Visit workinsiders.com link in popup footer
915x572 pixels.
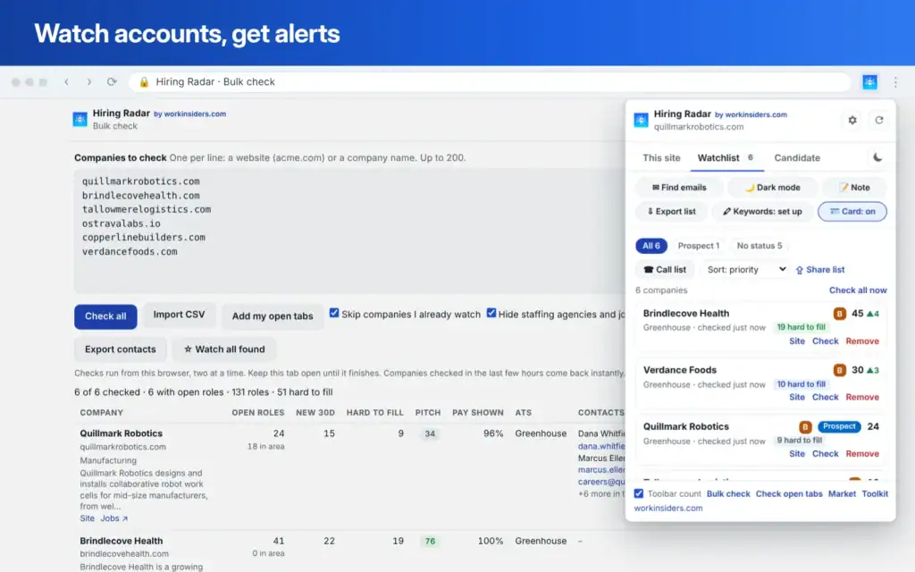pyautogui.click(x=668, y=508)
